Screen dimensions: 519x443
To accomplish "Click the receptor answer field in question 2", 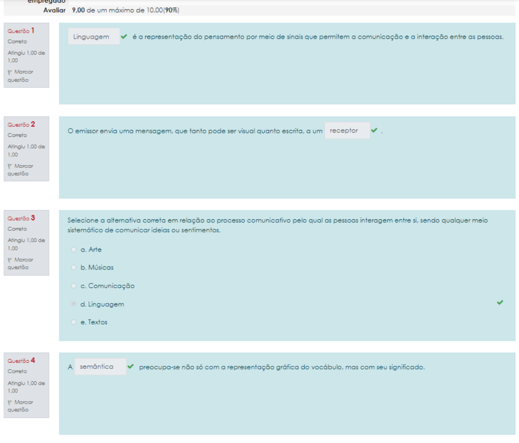I will tap(347, 130).
